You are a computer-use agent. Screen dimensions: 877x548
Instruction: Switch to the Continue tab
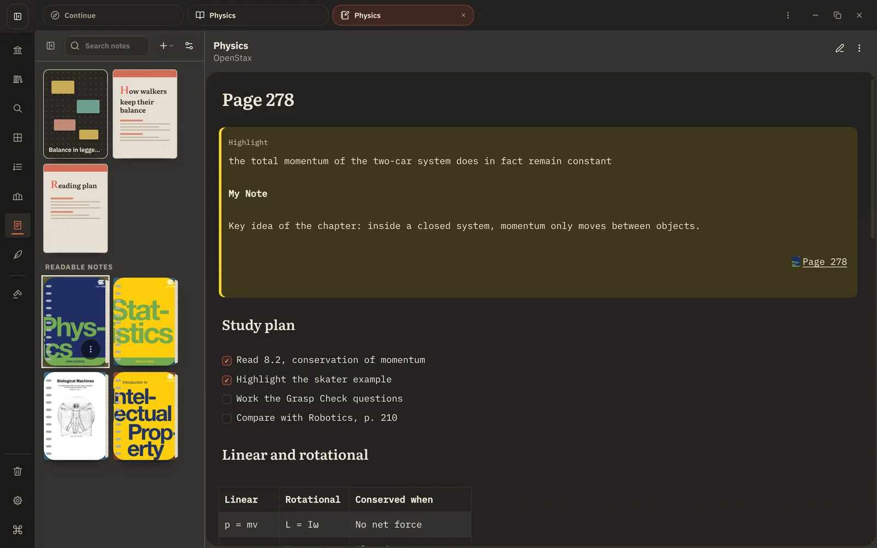(113, 15)
